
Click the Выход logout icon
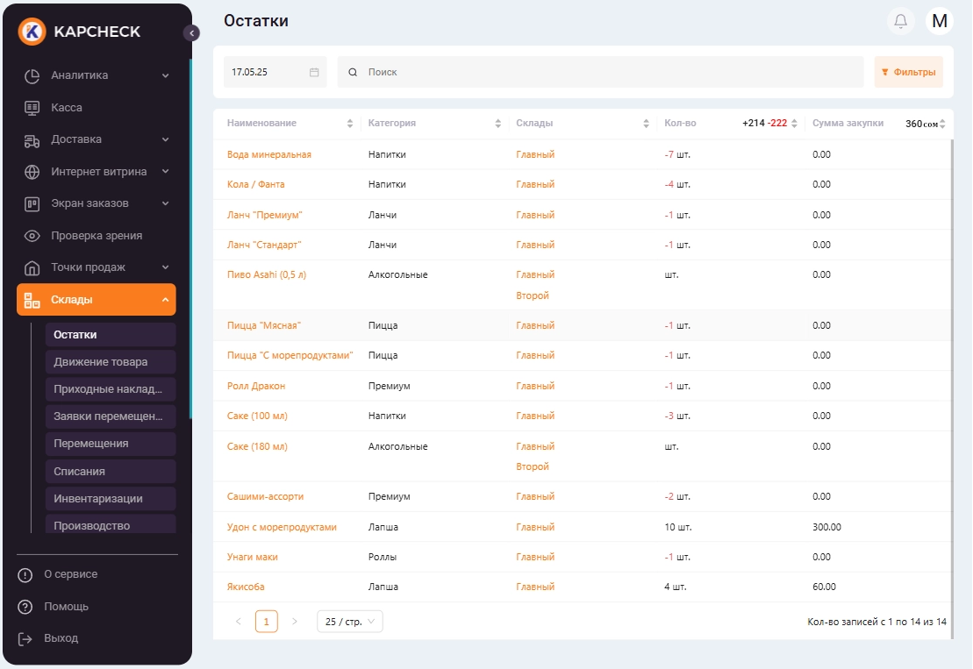coord(25,638)
